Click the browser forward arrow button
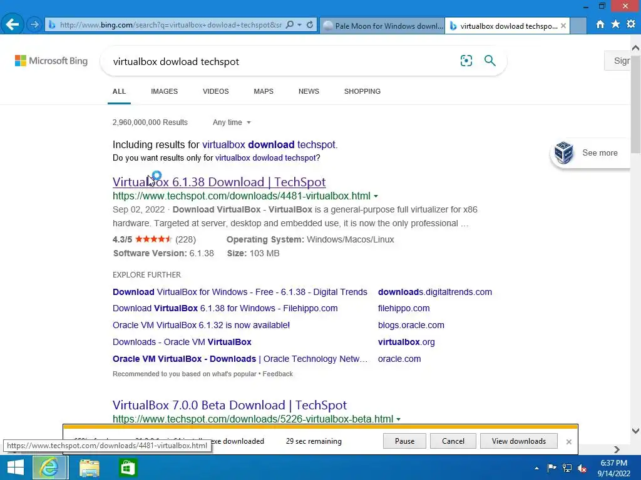The image size is (641, 480). point(34,25)
